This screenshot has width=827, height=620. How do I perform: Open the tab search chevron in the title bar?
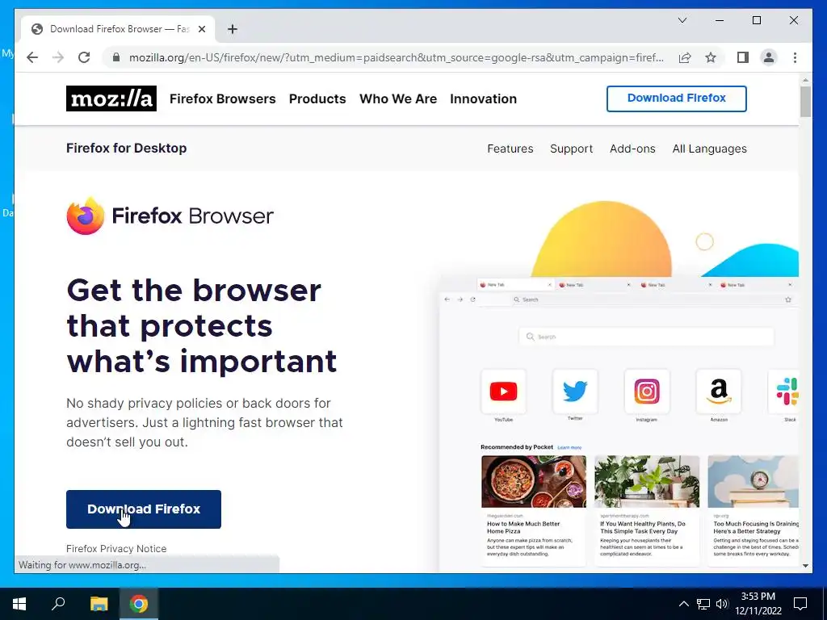click(682, 20)
